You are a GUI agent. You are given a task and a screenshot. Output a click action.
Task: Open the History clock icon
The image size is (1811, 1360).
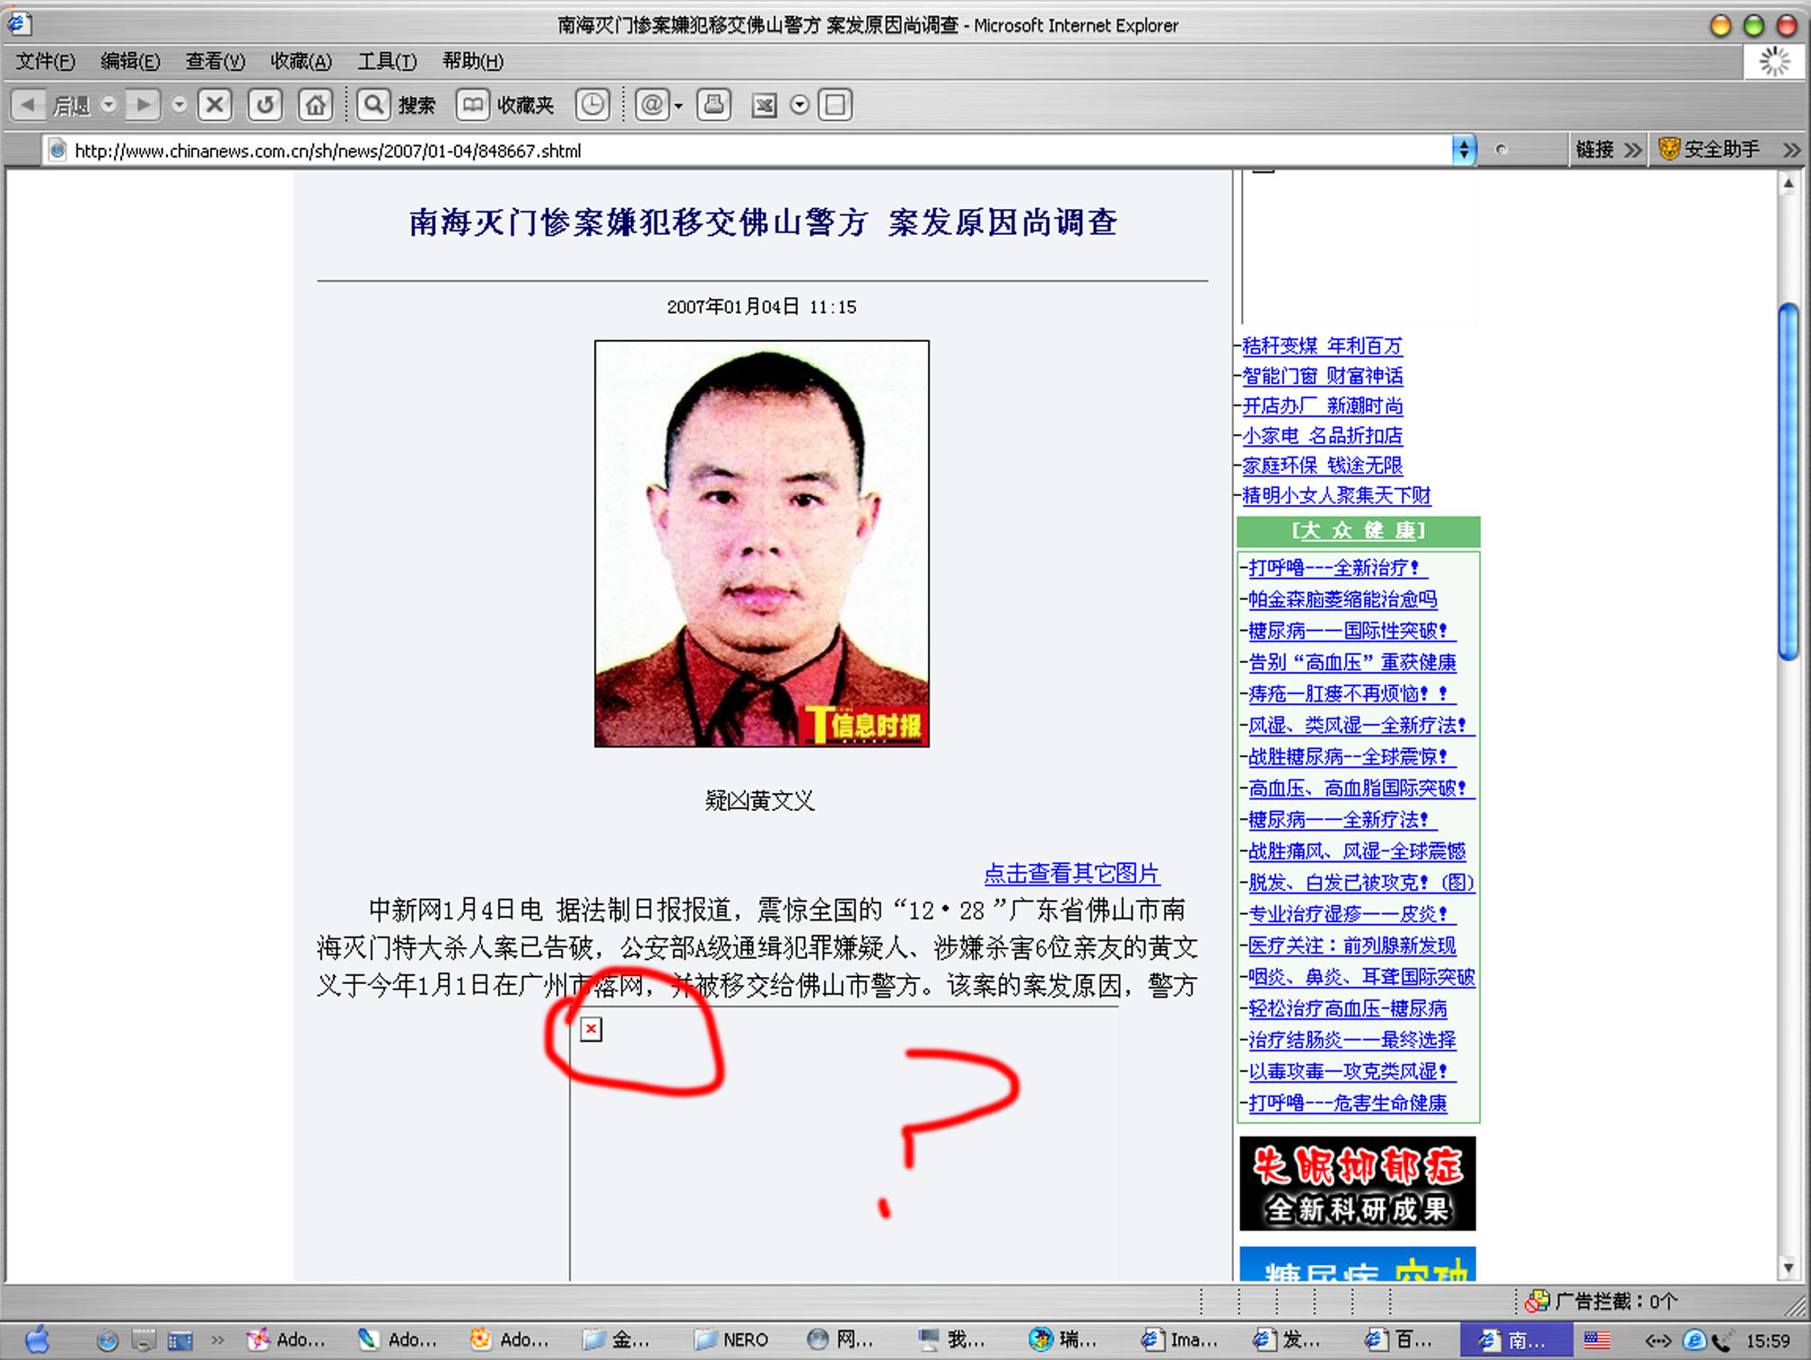(592, 105)
